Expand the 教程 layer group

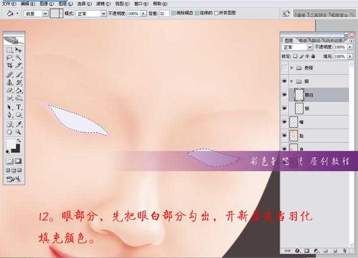tap(292, 68)
